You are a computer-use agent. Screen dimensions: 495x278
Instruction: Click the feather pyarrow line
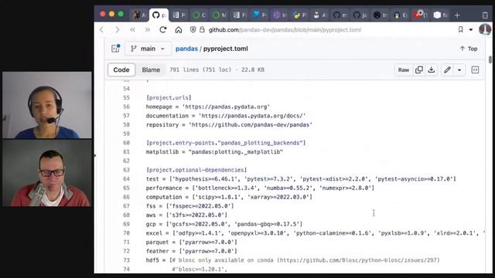(191, 251)
